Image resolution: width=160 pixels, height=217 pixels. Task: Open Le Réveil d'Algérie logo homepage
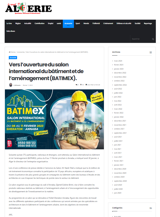pos(28,8)
